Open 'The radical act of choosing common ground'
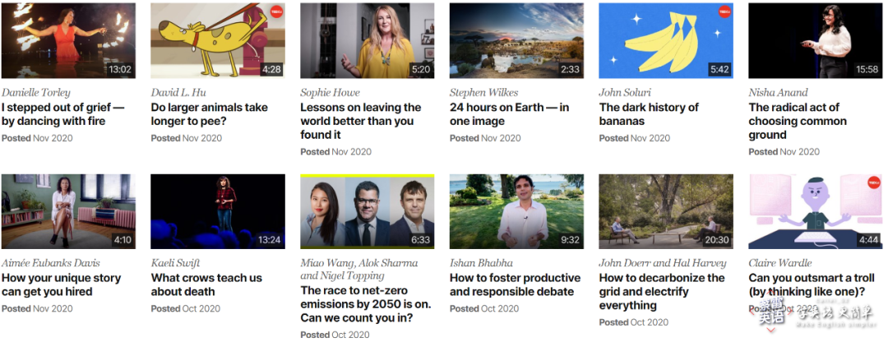Viewport: 888px width, 342px height. point(798,121)
